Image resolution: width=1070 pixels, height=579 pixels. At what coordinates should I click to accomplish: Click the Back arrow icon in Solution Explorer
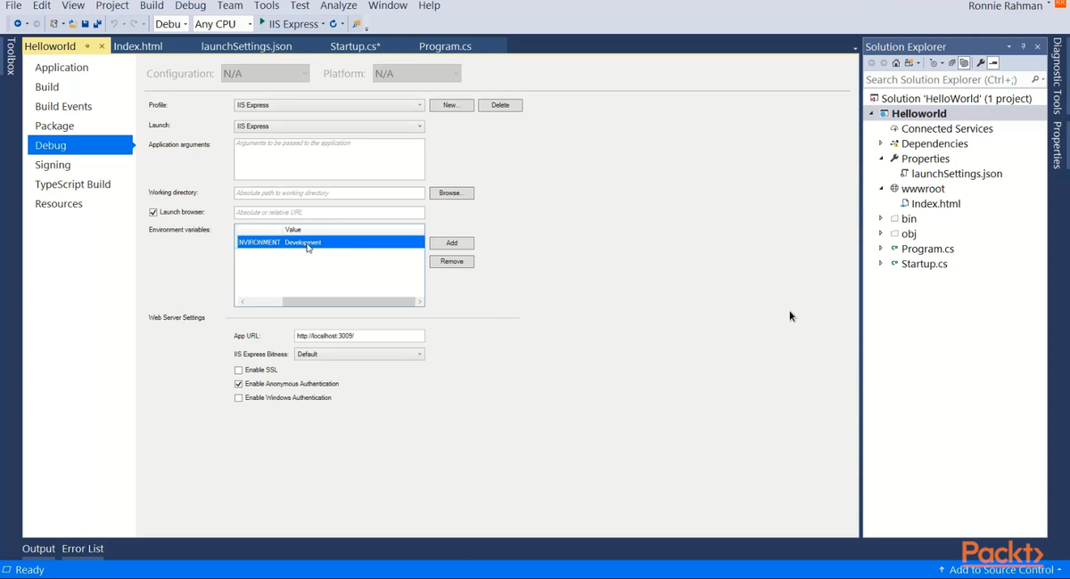pyautogui.click(x=871, y=63)
